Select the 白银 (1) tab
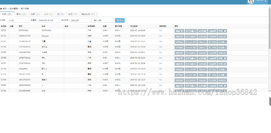271x133 pixels. click(x=35, y=14)
